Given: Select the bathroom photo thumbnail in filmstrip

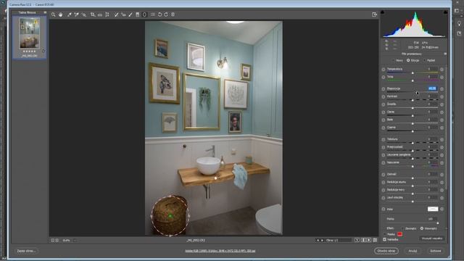Looking at the screenshot, I should point(29,33).
